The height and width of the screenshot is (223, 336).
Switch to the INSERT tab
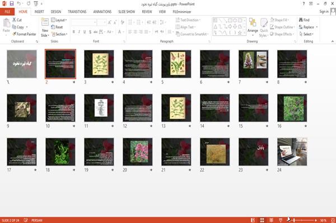pyautogui.click(x=39, y=12)
